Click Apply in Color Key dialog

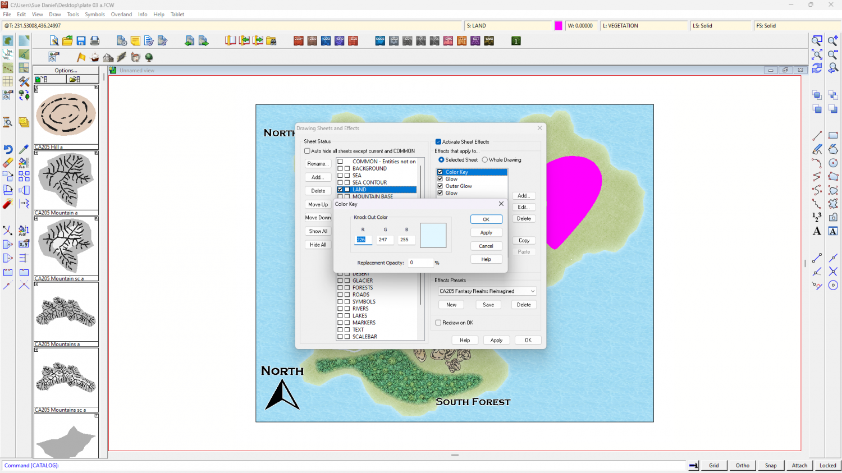tap(486, 233)
